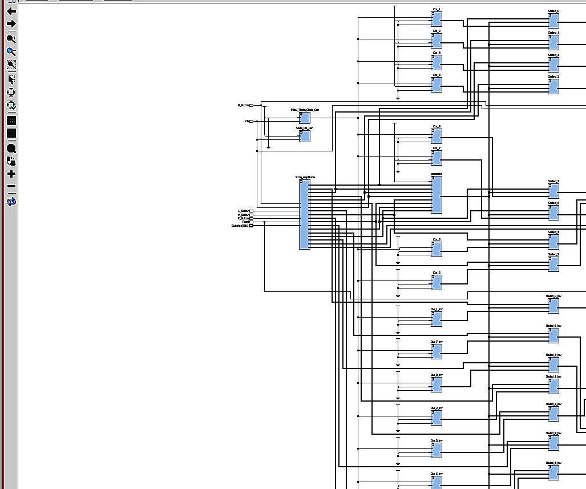Screen dimensions: 586x489
Task: Click the green-arrow zoom to selected icon
Action: 11,105
